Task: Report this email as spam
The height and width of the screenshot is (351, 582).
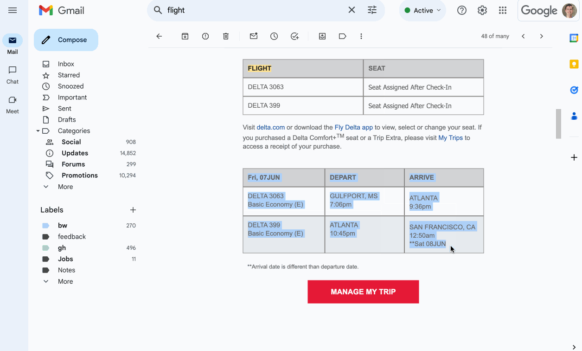Action: (205, 36)
